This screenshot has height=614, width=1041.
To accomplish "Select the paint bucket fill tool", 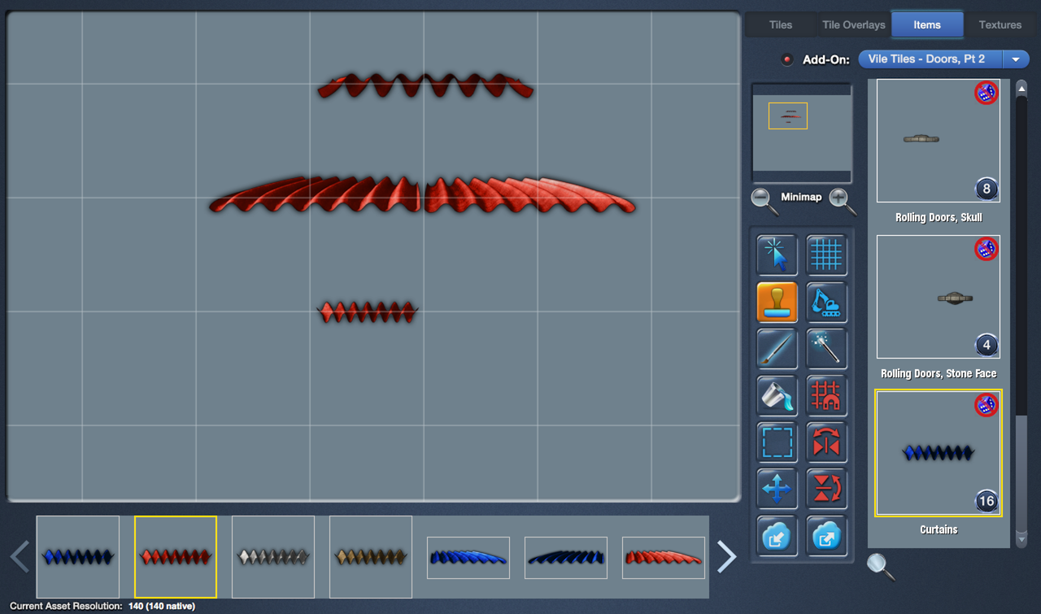I will pos(777,396).
